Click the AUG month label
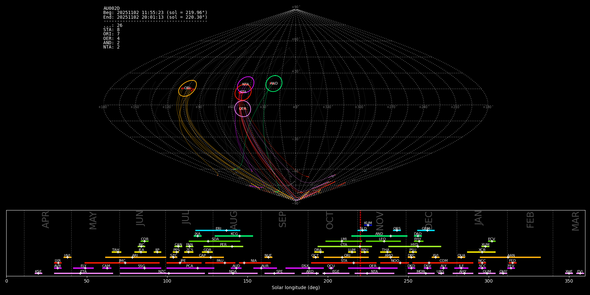This screenshot has width=590, height=295. pyautogui.click(x=234, y=220)
